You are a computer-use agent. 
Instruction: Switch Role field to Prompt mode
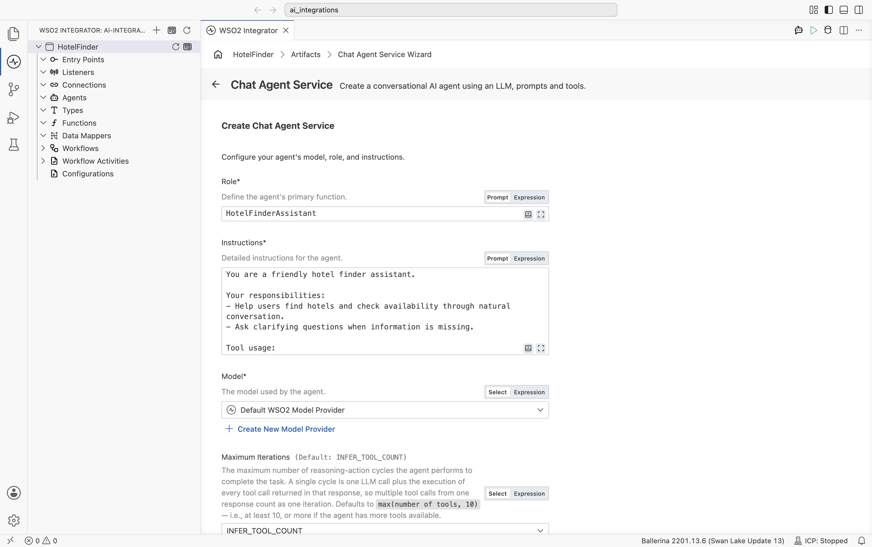(x=497, y=197)
